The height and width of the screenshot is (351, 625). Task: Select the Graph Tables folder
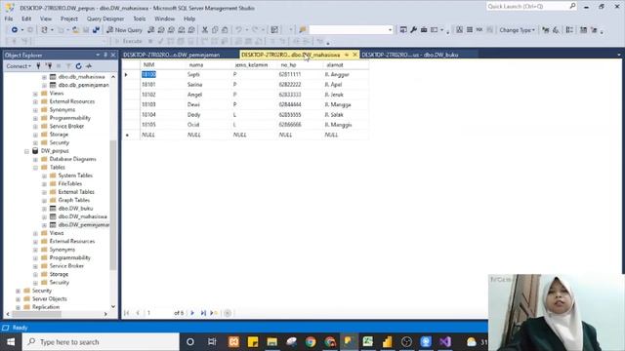tap(74, 200)
